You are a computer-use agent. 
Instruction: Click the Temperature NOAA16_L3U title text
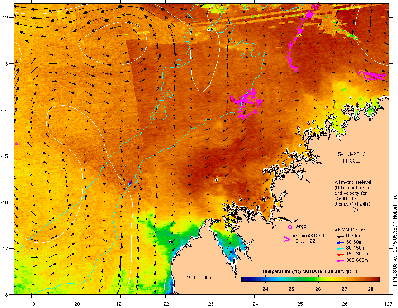point(309,272)
